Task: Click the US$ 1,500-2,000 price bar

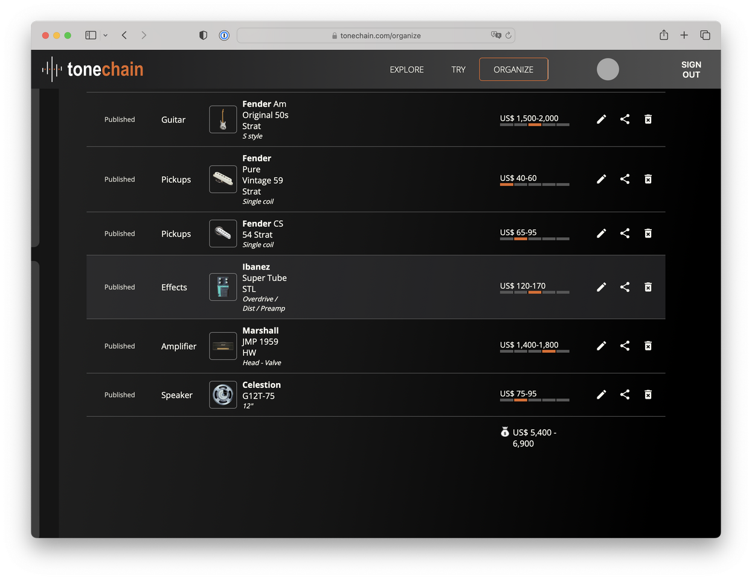Action: click(535, 125)
